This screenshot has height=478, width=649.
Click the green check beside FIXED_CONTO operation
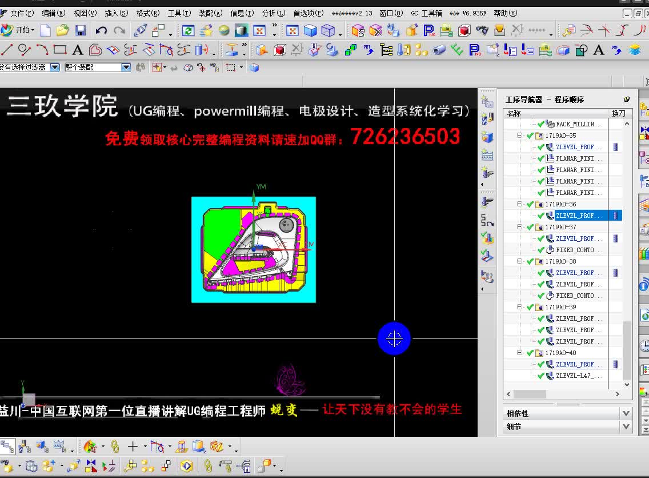[540, 250]
